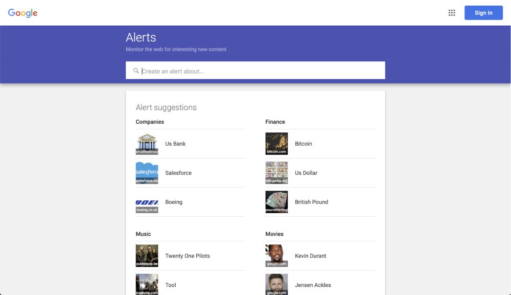Screen dimensions: 511x295
Task: Click the Bitcoin thumbnail image
Action: point(276,144)
